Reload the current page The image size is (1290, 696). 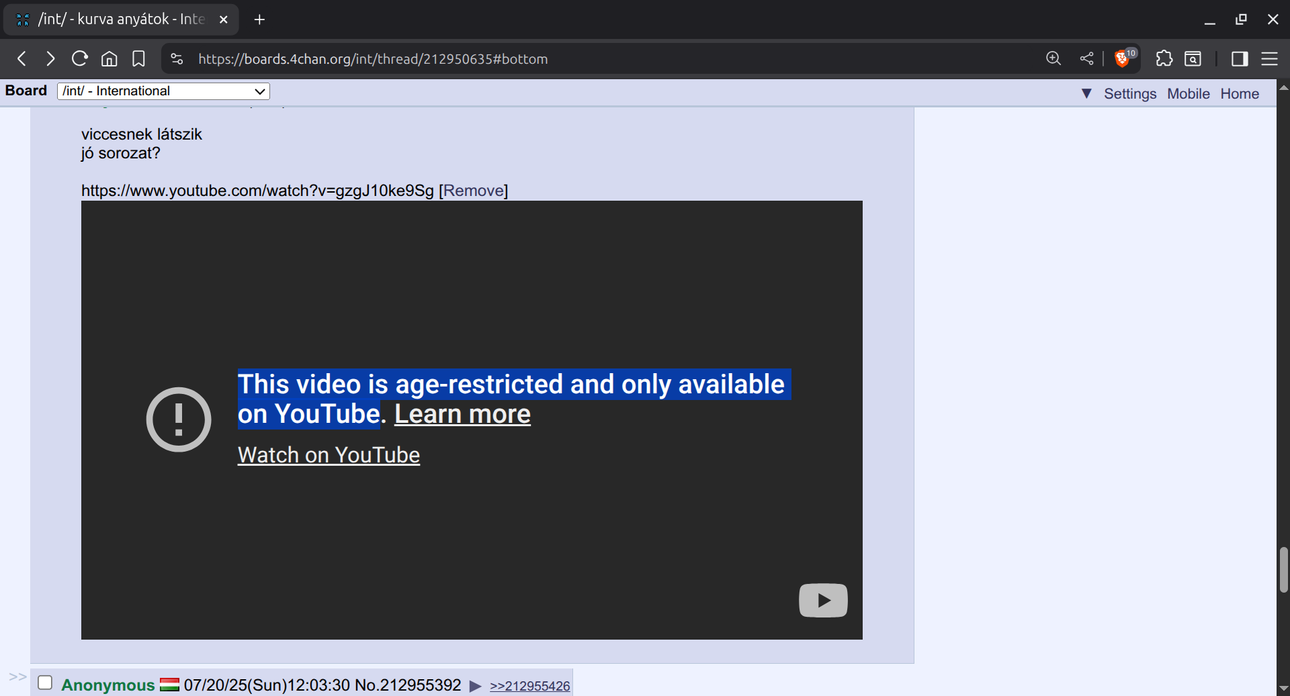point(80,59)
